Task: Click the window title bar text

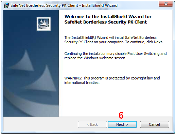Action: click(64, 5)
